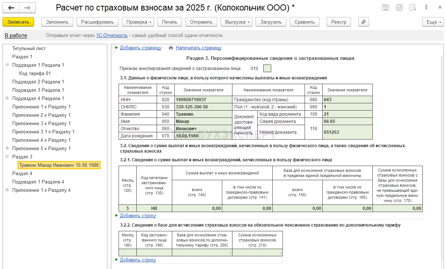Click the ИНН value field 190608716937

pos(203,100)
